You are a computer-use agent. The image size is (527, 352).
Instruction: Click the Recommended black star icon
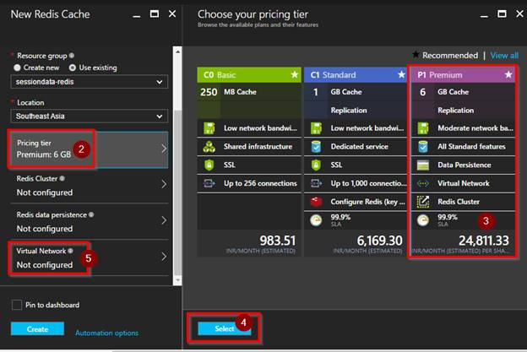pyautogui.click(x=416, y=54)
